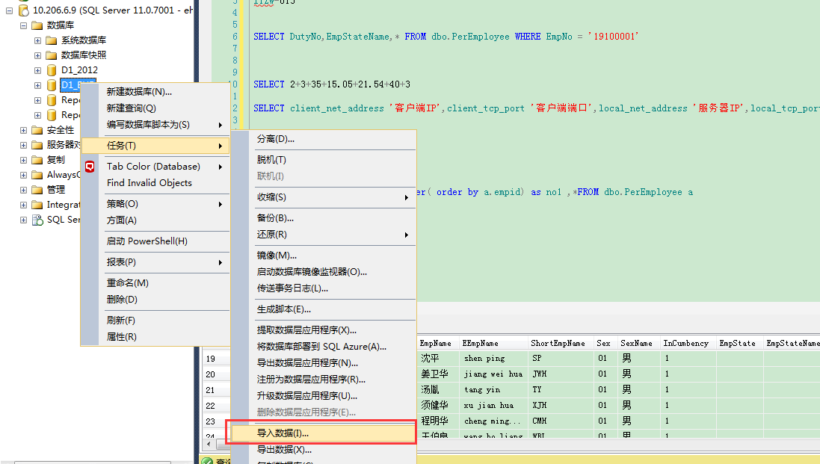The height and width of the screenshot is (464, 820).
Task: Collapse the 数据库 tree node
Action: pyautogui.click(x=23, y=25)
